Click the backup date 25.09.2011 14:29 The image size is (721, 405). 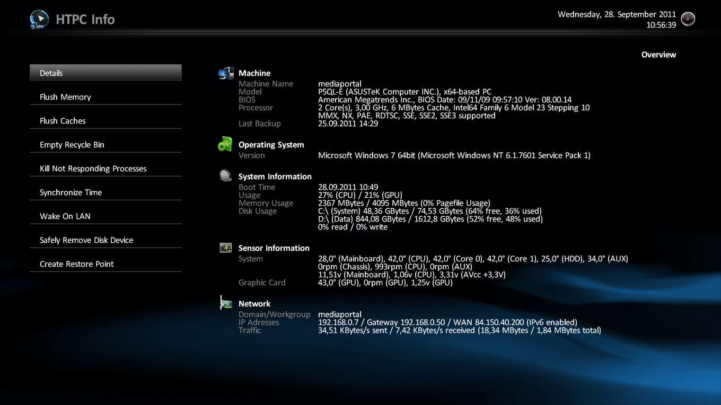(x=348, y=124)
